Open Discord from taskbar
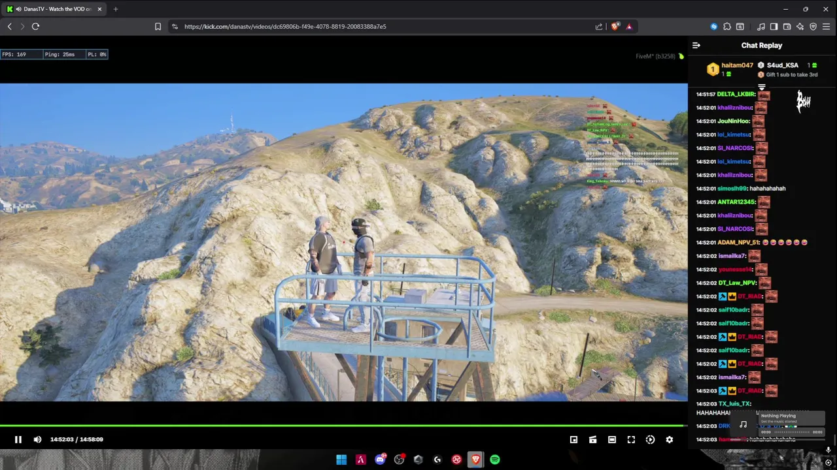 point(380,460)
